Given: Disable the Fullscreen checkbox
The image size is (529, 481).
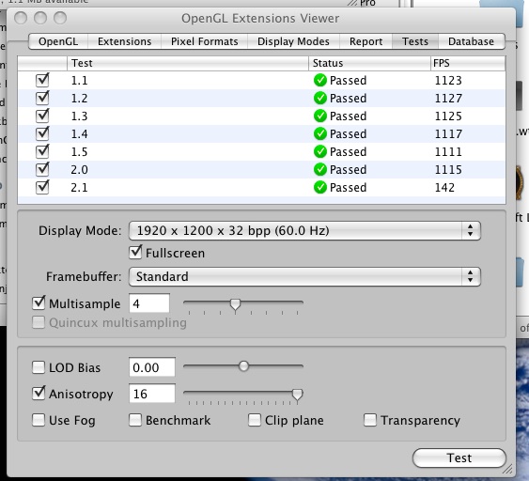Looking at the screenshot, I should (135, 253).
